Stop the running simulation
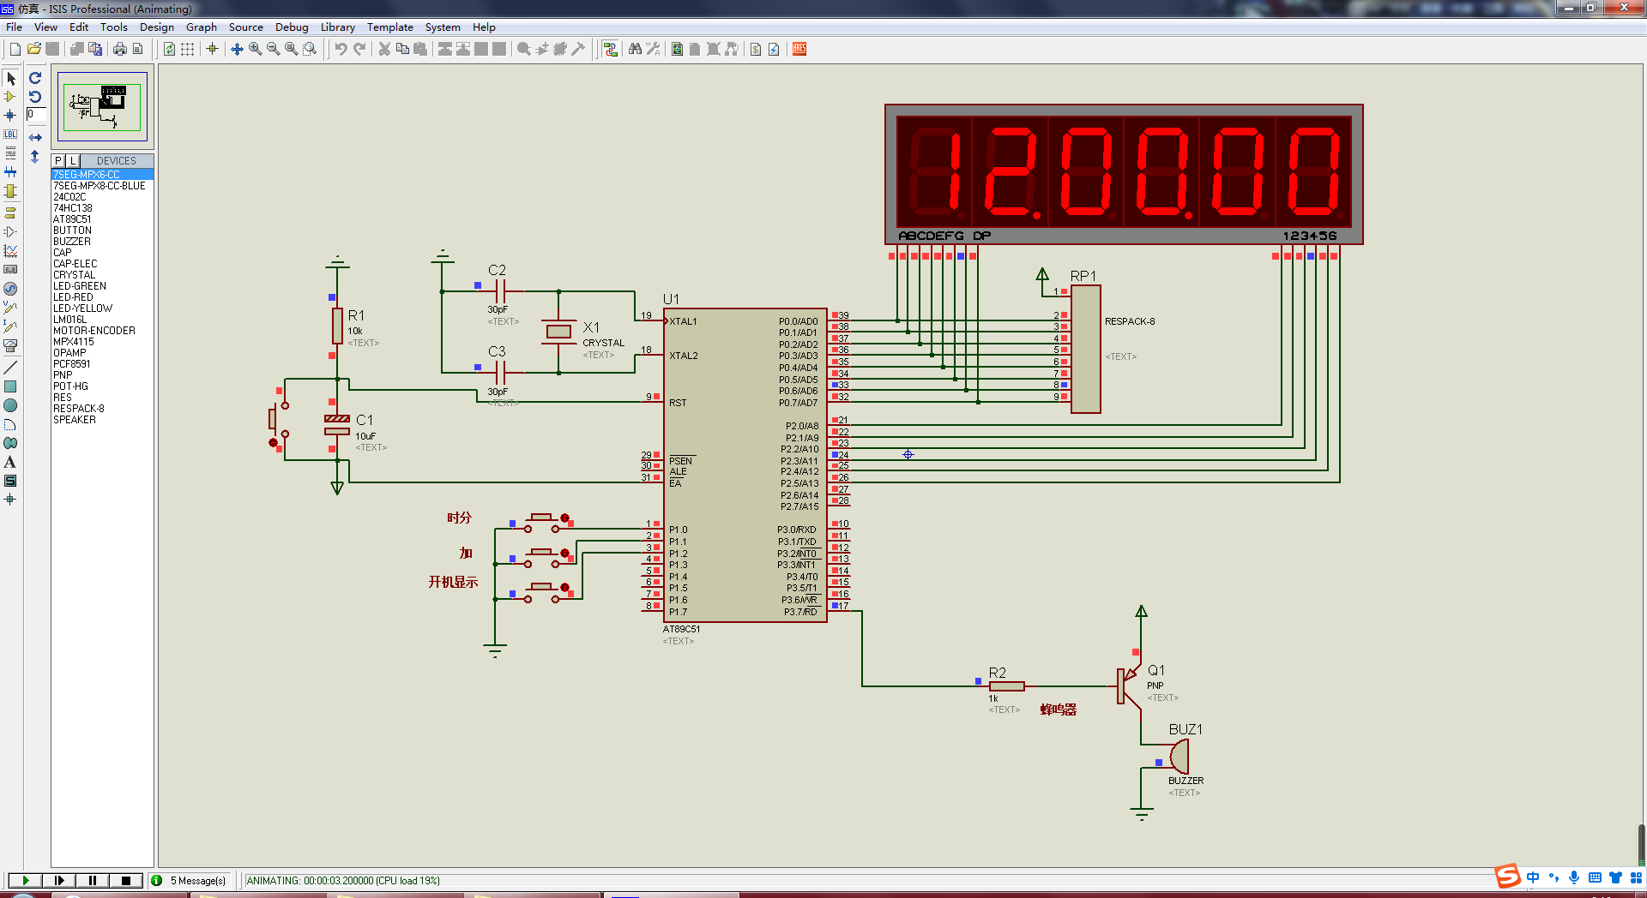The width and height of the screenshot is (1647, 898). [126, 880]
